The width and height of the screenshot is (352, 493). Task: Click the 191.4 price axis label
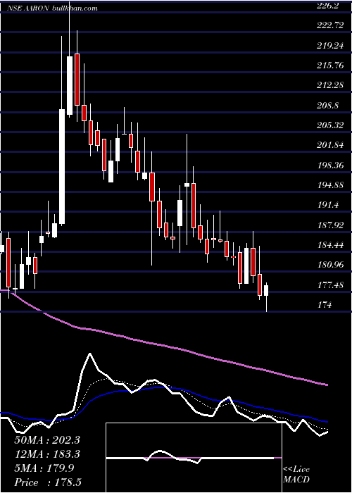327,205
